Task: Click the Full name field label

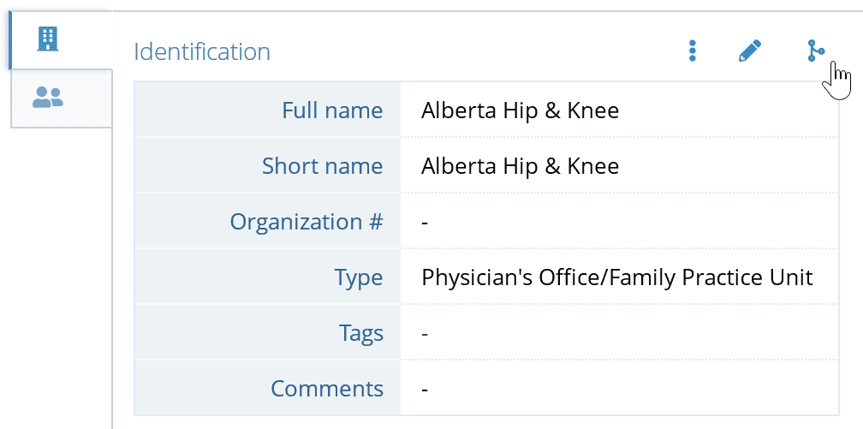Action: (332, 110)
